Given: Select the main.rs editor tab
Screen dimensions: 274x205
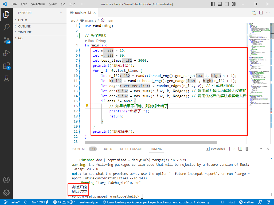Looking at the screenshot, I should 83,13.
